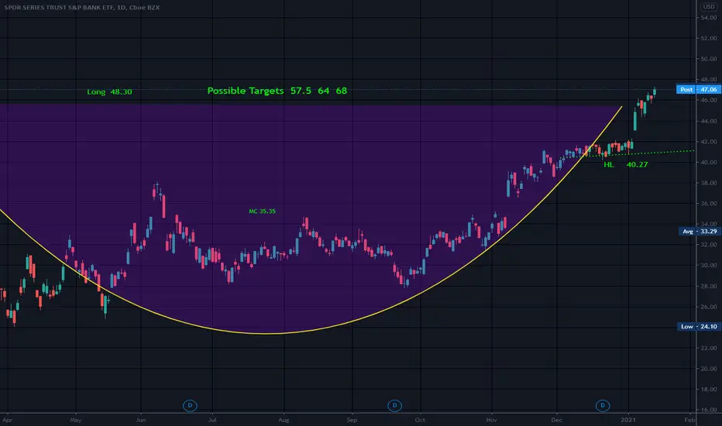Click the 18.00 price axis label
This screenshot has width=722, height=426.
709,389
